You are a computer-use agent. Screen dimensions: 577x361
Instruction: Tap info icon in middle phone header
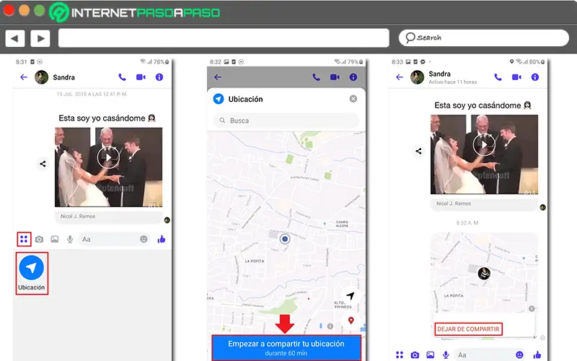click(353, 77)
